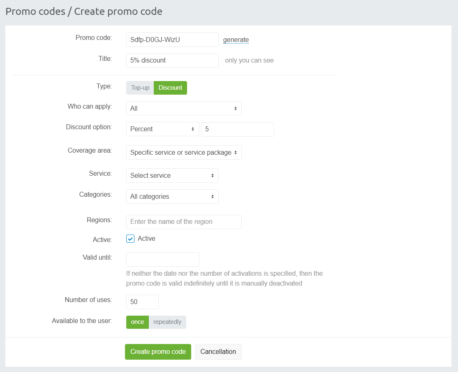The width and height of the screenshot is (458, 372).
Task: Choose the once availability option
Action: (x=137, y=322)
